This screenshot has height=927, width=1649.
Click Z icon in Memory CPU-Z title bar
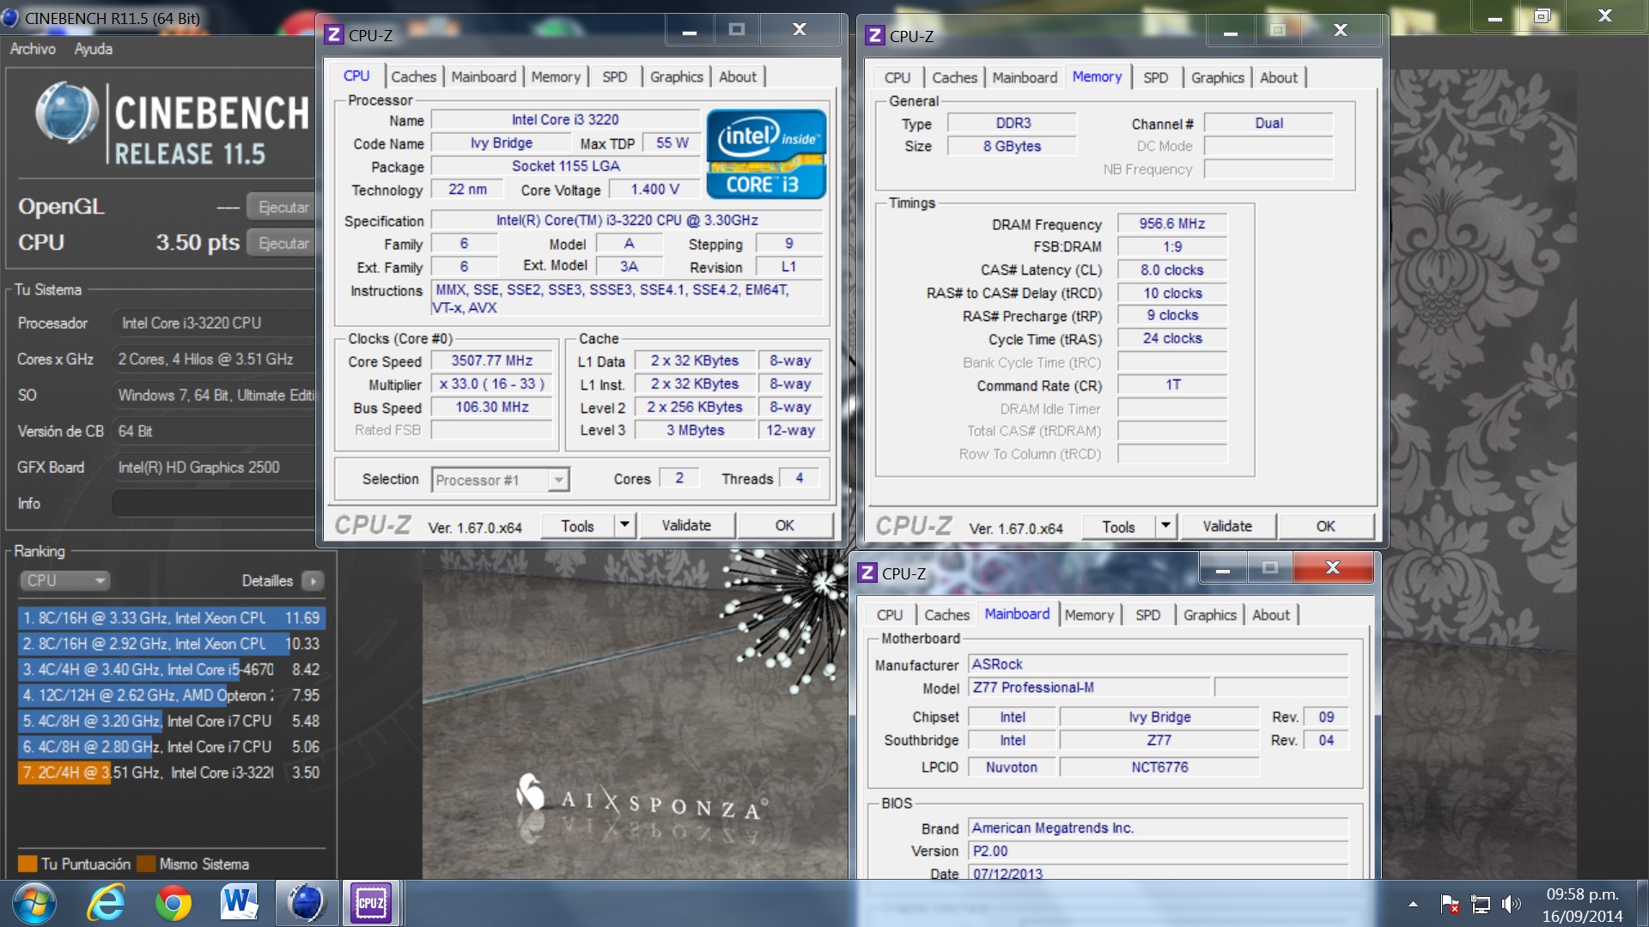click(x=874, y=35)
